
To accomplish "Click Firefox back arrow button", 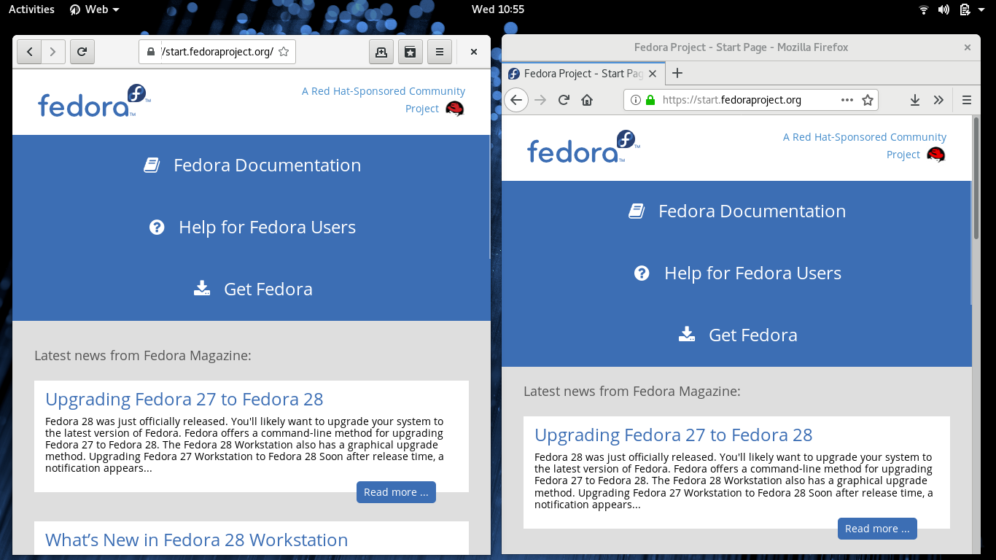I will 516,100.
